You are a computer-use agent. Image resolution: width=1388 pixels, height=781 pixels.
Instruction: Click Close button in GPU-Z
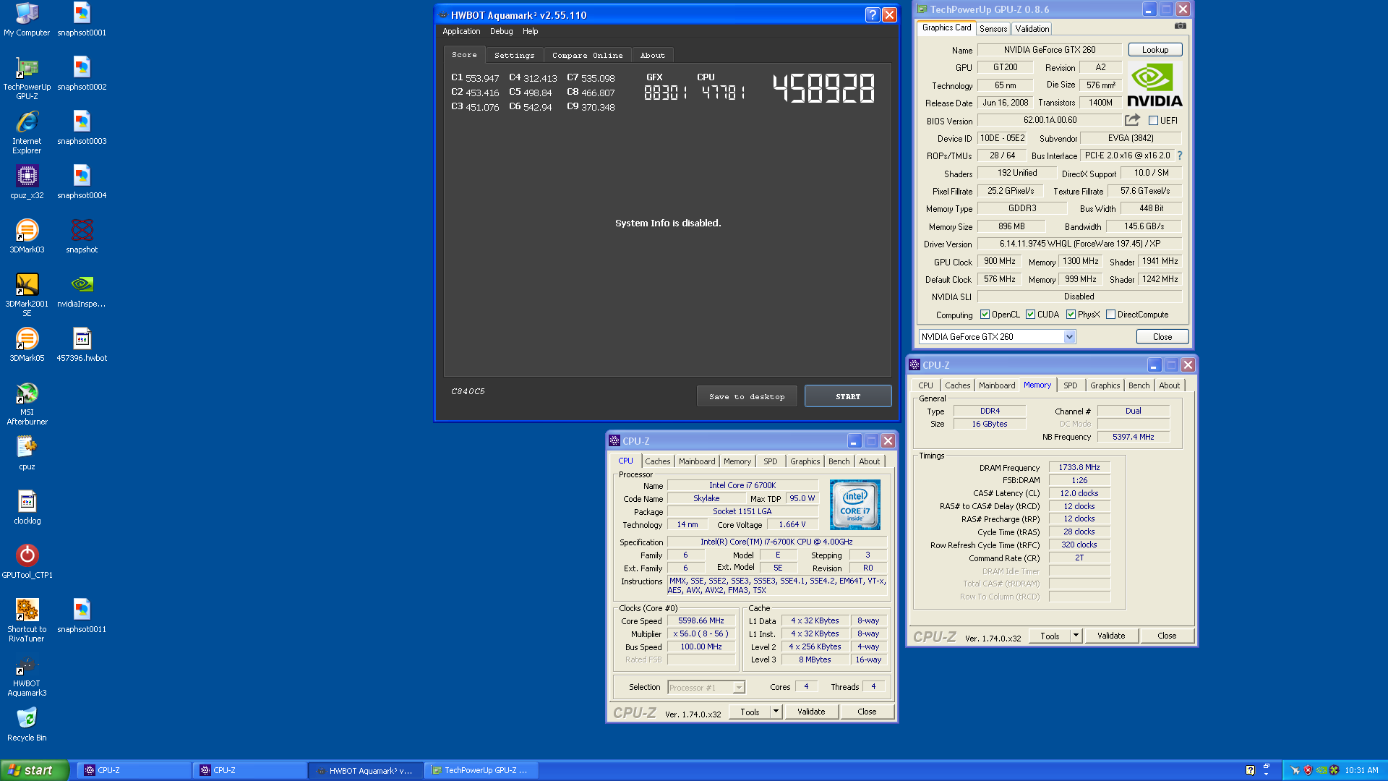tap(1162, 337)
